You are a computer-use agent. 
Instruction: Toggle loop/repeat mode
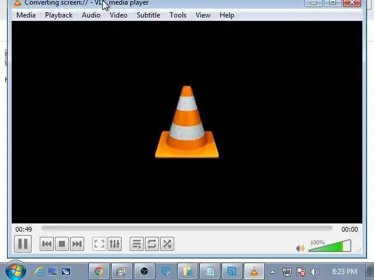click(152, 244)
